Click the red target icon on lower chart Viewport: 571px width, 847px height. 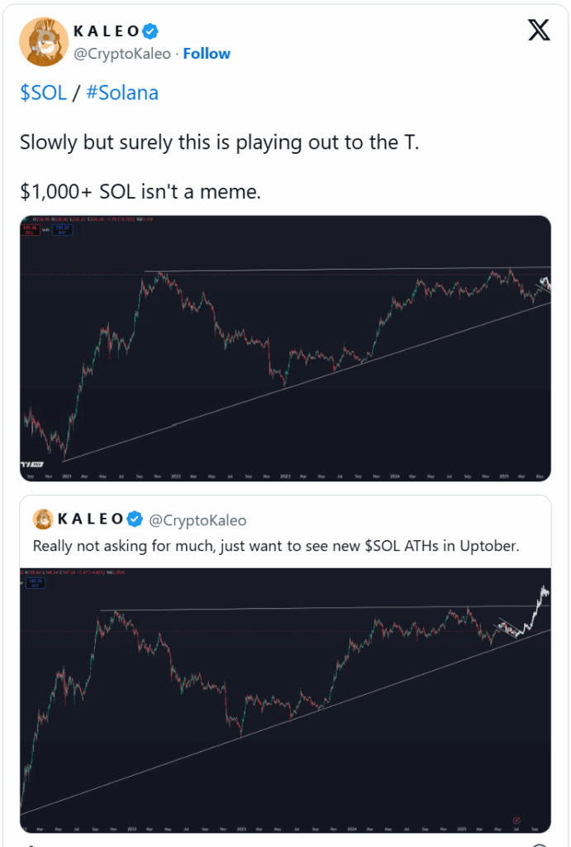tap(516, 821)
